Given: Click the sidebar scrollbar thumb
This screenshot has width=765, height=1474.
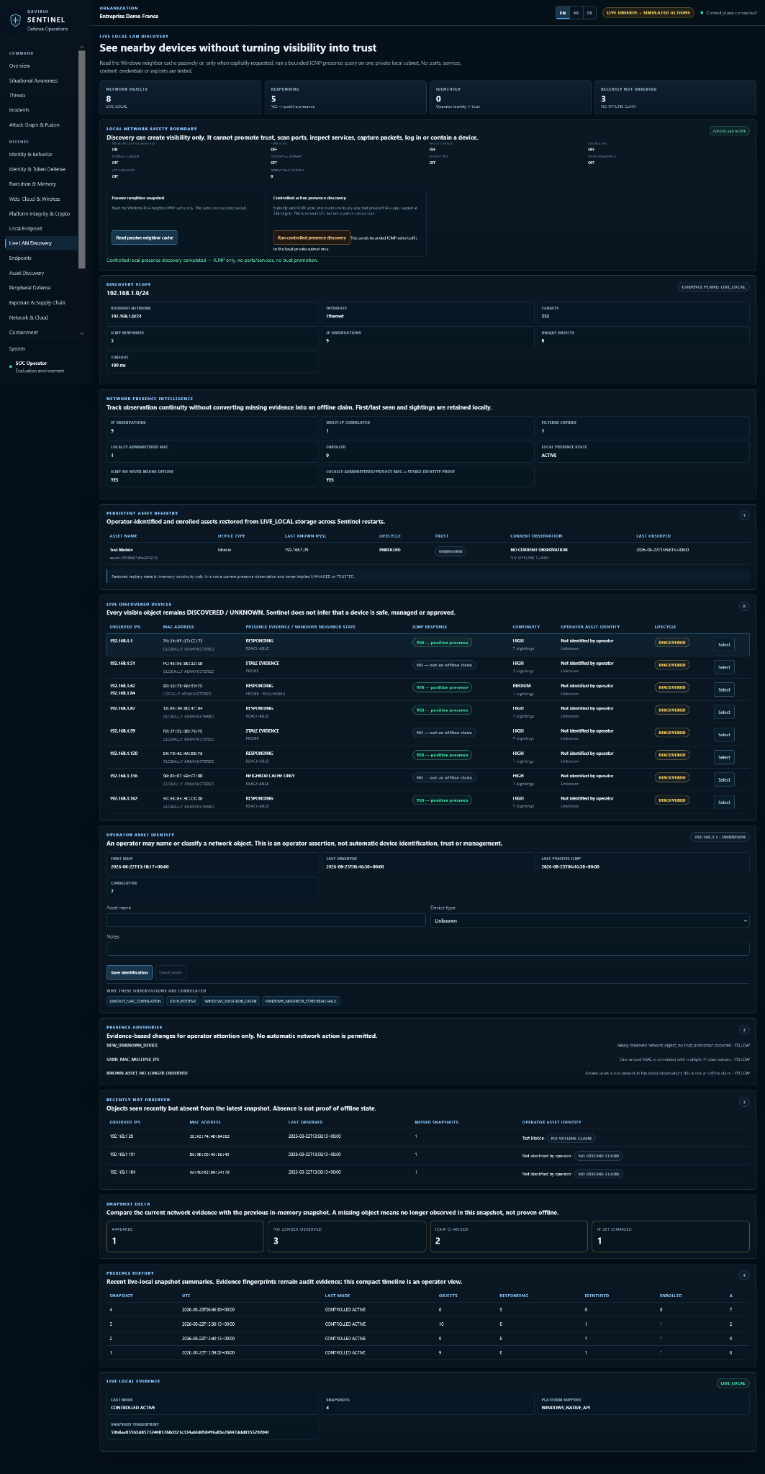Looking at the screenshot, I should pyautogui.click(x=81, y=158).
